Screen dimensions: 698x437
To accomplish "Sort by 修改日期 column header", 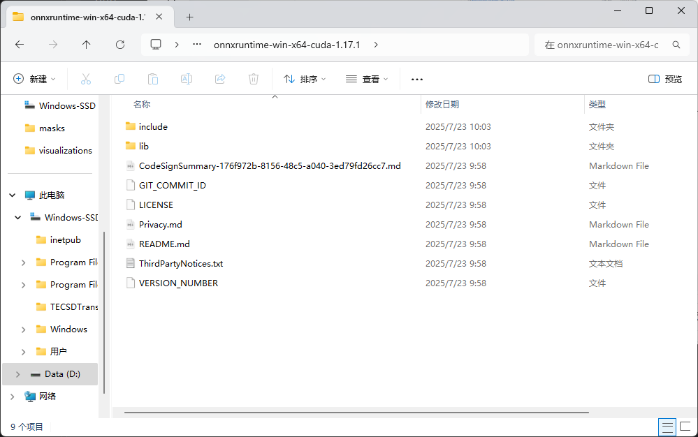I will (x=442, y=105).
